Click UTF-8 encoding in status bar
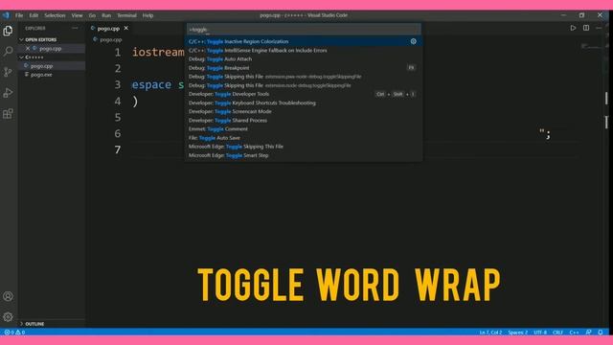 540,333
